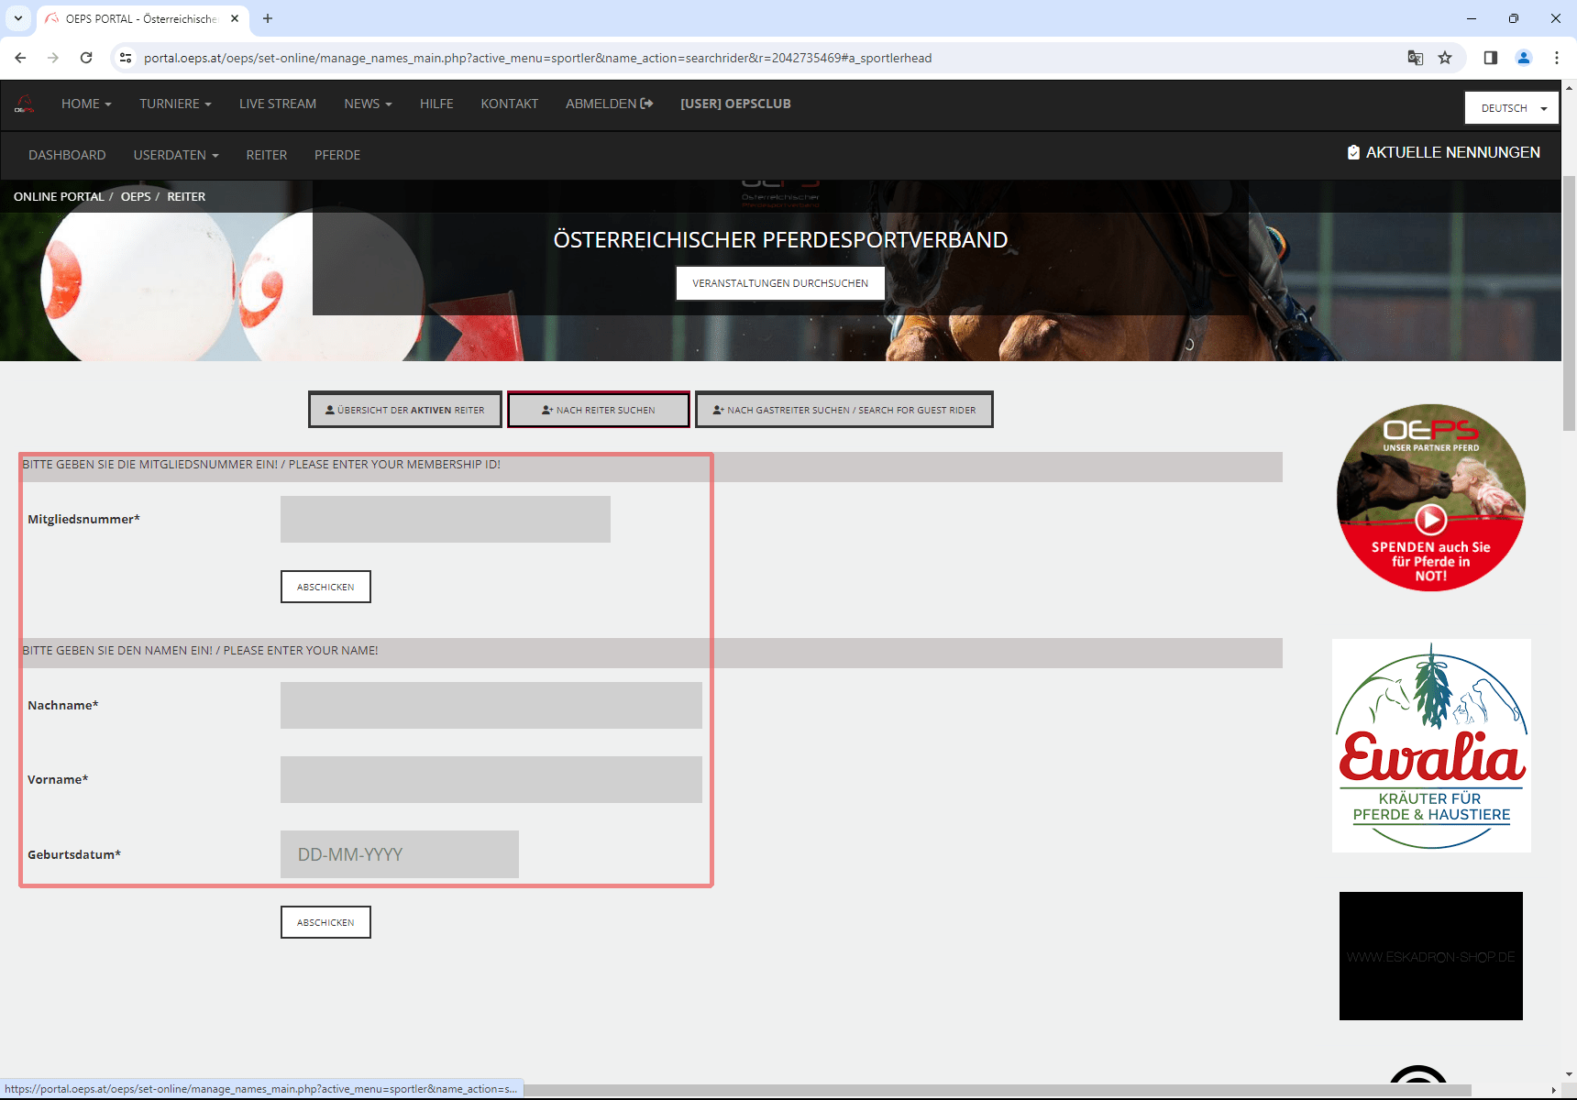Go to DASHBOARD in the submenu

[67, 155]
